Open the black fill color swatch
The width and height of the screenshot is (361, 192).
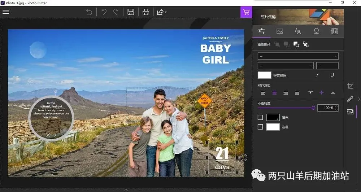[x=273, y=117]
